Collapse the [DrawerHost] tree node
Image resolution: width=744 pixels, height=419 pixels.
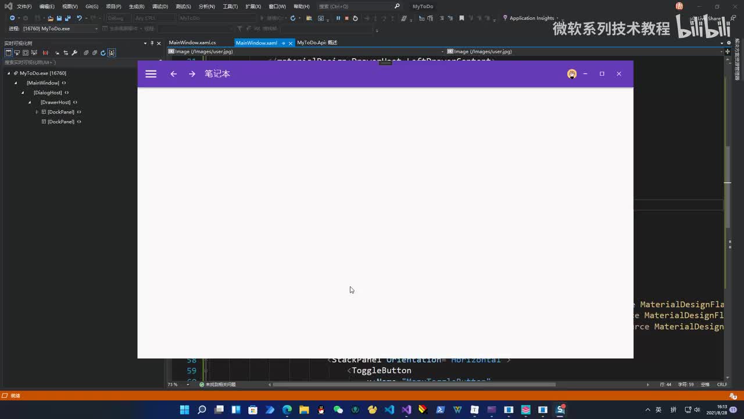pyautogui.click(x=30, y=102)
